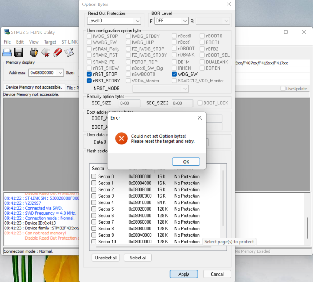Toggle the BOOT_LOCK checkbox
Viewport: 313px width, 282px height.
[200, 103]
